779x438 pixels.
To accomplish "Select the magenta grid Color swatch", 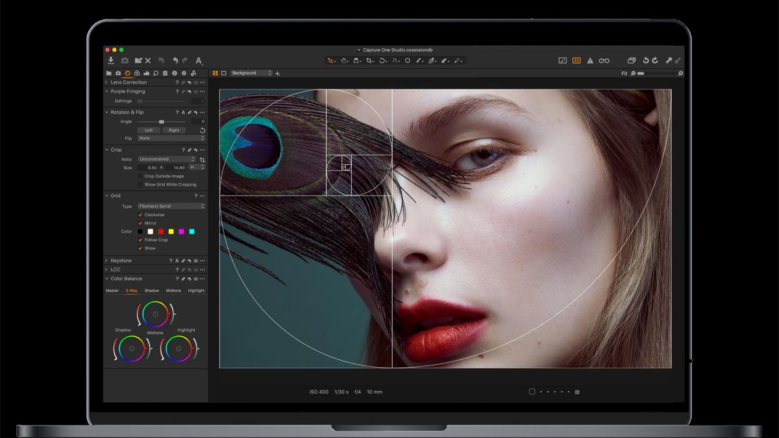I will pos(181,231).
